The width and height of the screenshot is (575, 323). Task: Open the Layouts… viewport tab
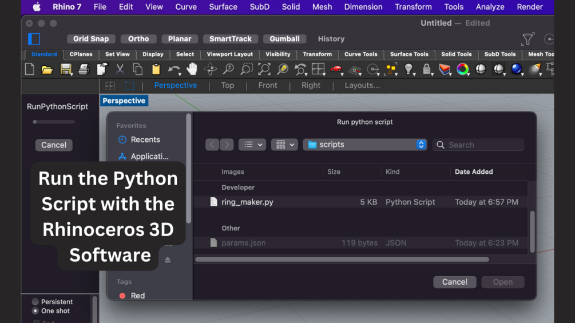pyautogui.click(x=362, y=85)
